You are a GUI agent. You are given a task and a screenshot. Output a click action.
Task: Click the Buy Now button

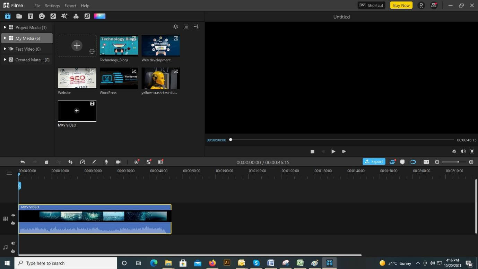tap(401, 5)
